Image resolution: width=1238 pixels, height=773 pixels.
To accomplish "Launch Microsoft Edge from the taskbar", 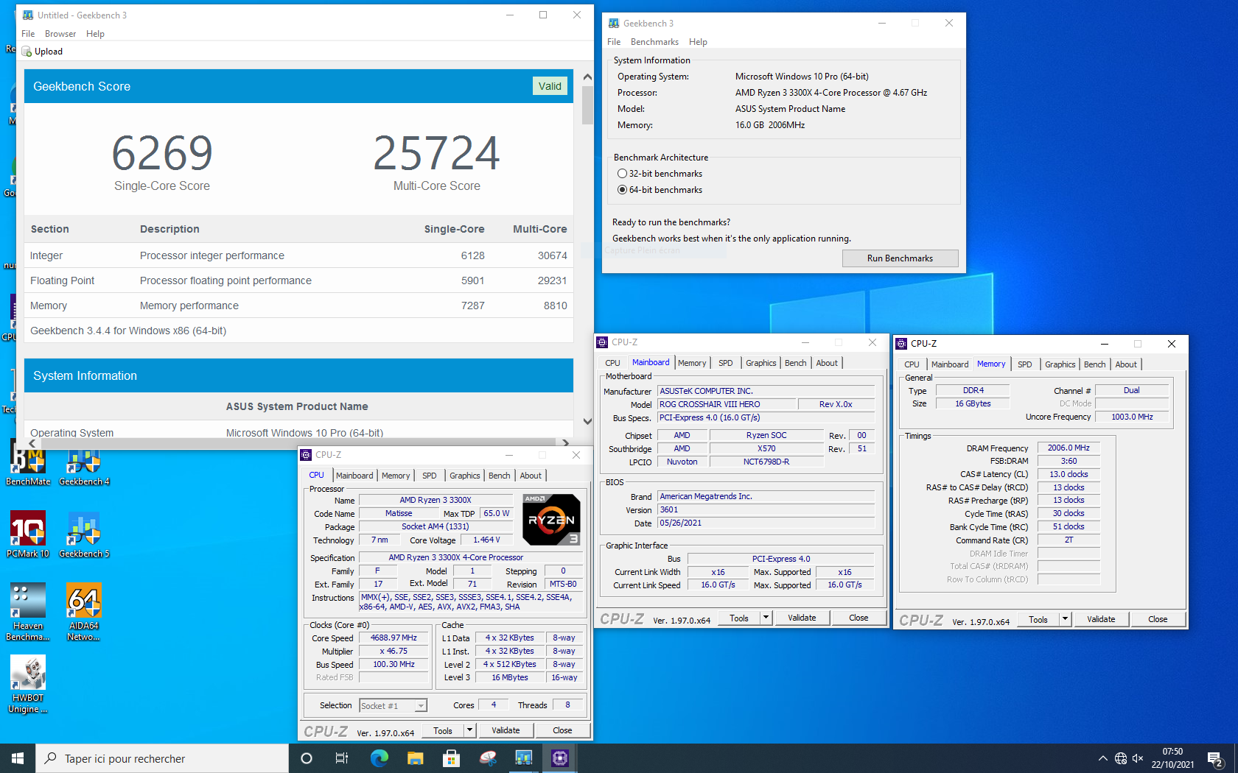I will (379, 758).
